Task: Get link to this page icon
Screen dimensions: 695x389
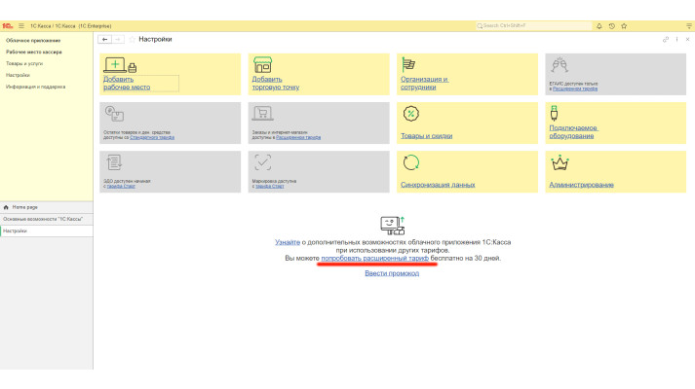Action: click(x=666, y=39)
